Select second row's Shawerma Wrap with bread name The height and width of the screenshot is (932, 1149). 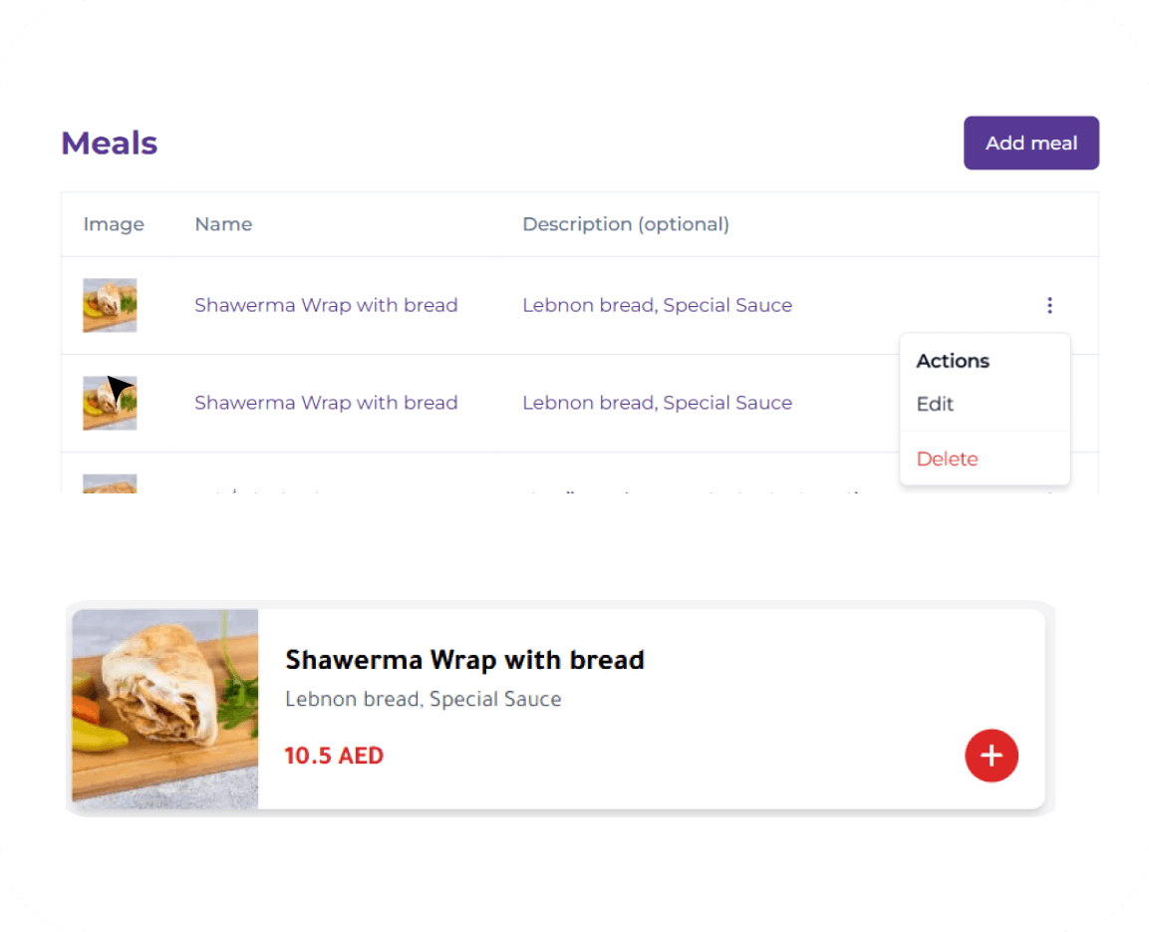pyautogui.click(x=326, y=403)
